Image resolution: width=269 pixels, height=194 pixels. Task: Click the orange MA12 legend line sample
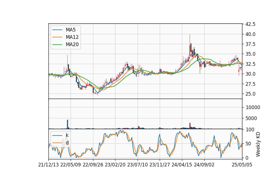pyautogui.click(x=57, y=37)
